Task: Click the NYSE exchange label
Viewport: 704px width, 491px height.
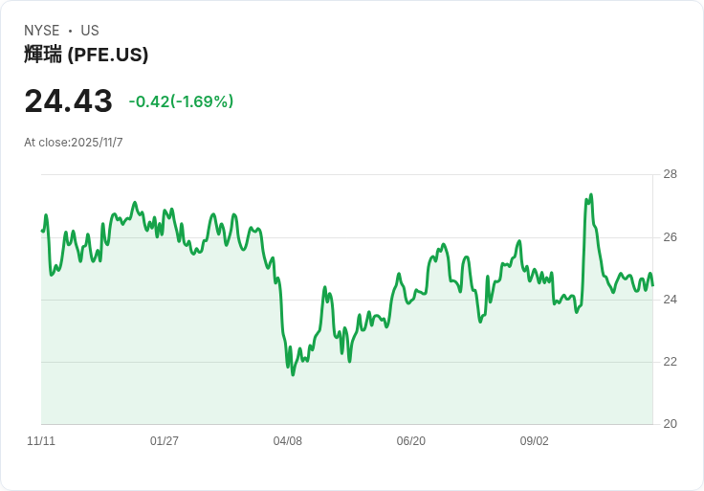Action: 40,31
